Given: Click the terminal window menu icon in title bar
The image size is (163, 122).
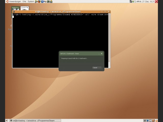Looking at the screenshot, I should point(14,12).
